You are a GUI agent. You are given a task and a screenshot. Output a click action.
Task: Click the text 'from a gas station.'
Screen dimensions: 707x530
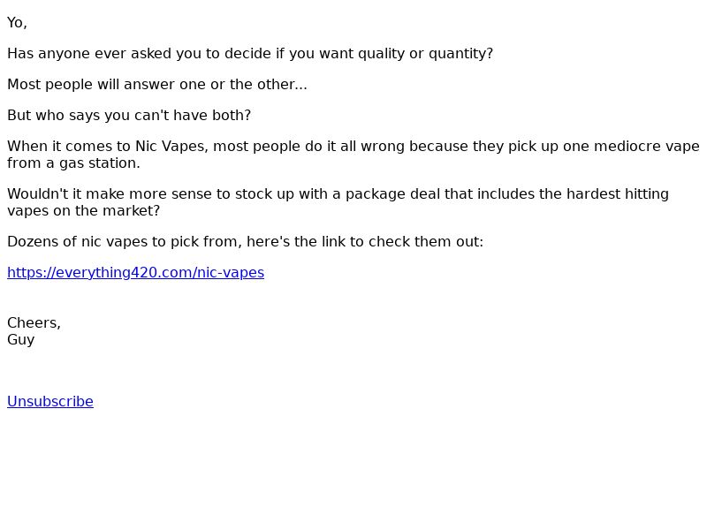73,163
